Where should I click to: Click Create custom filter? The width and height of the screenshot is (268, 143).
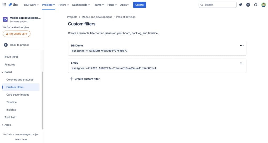pyautogui.click(x=85, y=79)
